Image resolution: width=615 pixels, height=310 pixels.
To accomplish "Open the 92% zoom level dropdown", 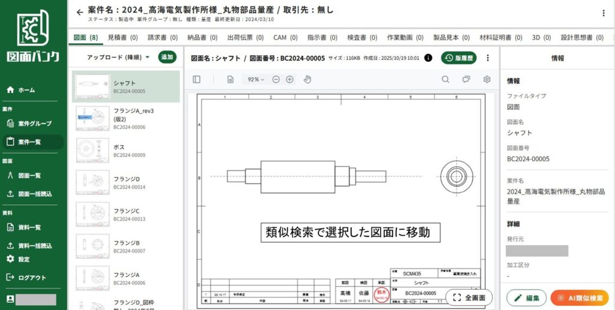I will point(255,79).
